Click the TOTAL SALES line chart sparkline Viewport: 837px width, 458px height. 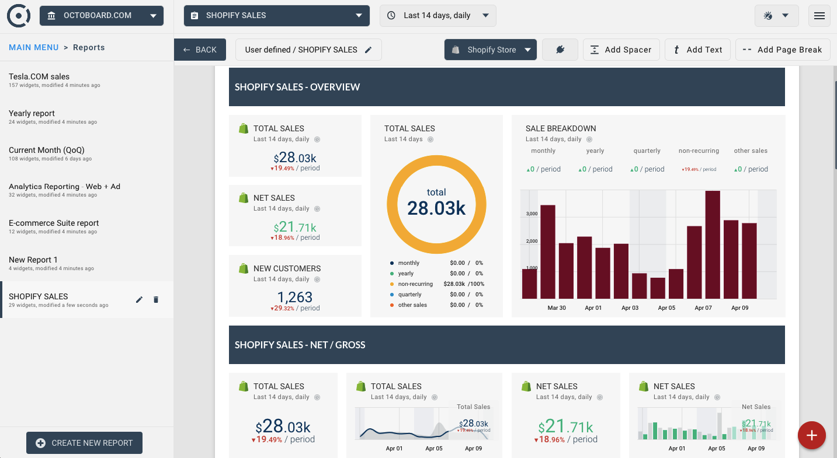[424, 424]
